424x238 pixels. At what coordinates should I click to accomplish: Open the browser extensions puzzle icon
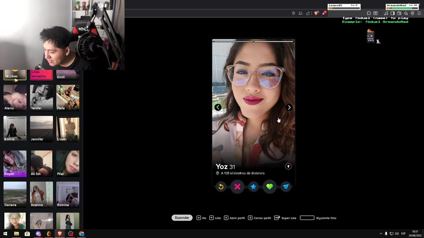pyautogui.click(x=369, y=13)
